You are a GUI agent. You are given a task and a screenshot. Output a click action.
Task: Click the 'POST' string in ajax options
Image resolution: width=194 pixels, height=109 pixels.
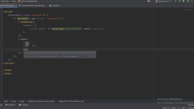point(35,46)
